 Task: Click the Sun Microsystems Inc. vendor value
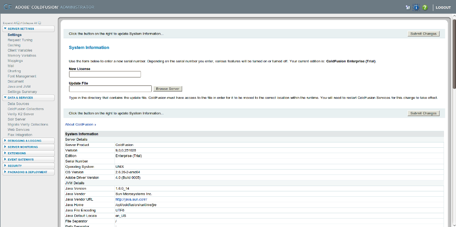coord(134,194)
